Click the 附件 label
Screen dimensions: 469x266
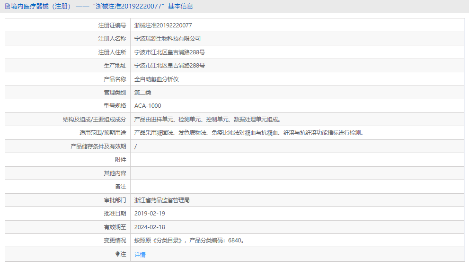121,159
